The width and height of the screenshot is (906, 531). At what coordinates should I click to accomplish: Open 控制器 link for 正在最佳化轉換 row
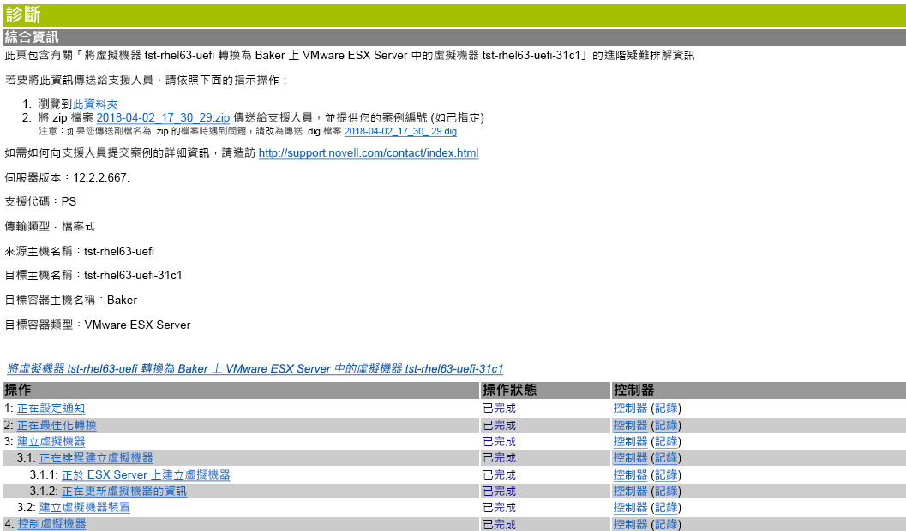pos(630,425)
